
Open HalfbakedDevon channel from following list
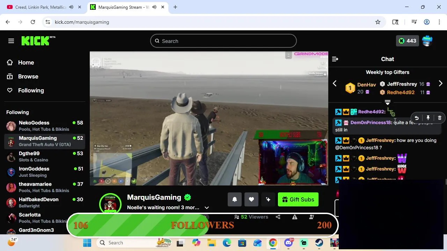(45, 203)
